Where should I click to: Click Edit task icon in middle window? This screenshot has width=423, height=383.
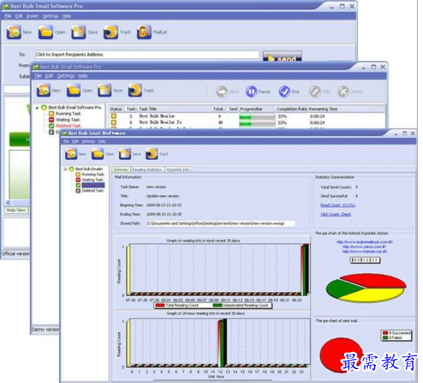[x=315, y=92]
